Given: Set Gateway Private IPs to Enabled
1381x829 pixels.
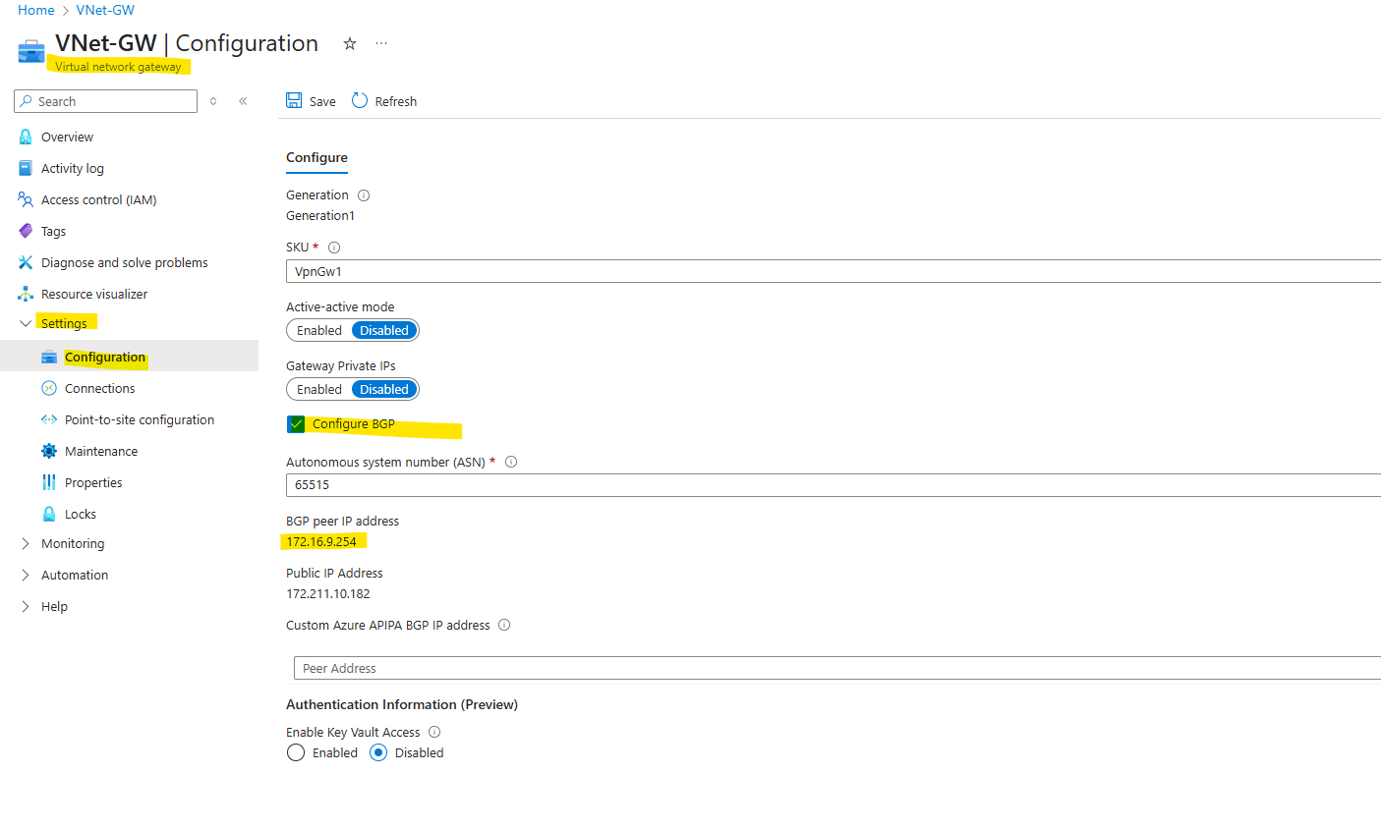Looking at the screenshot, I should (319, 389).
